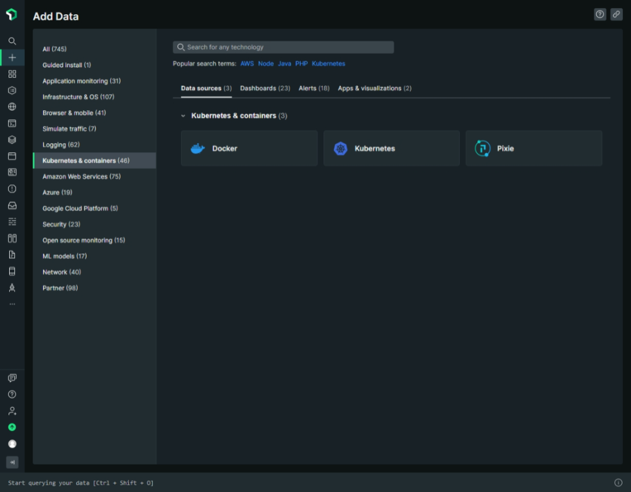The height and width of the screenshot is (492, 631).
Task: Open the Docker data source card
Action: click(249, 148)
